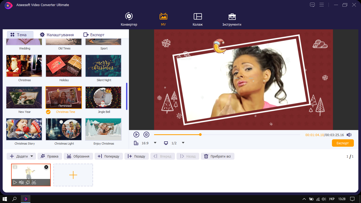Click the orange Експорт button
The height and width of the screenshot is (203, 361).
[343, 143]
